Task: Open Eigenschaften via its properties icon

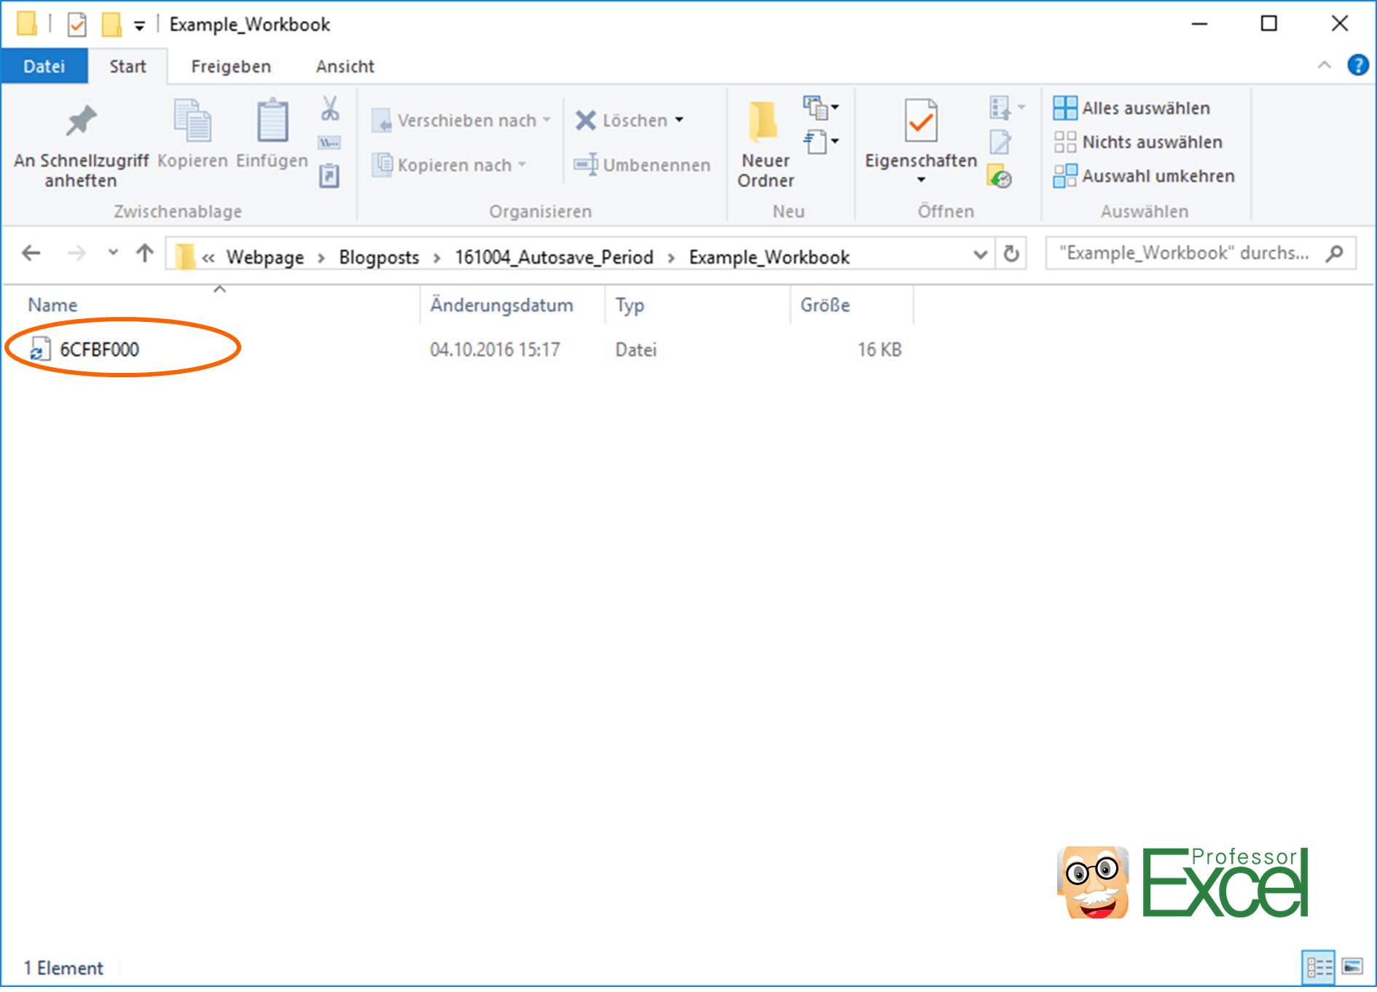Action: click(919, 120)
